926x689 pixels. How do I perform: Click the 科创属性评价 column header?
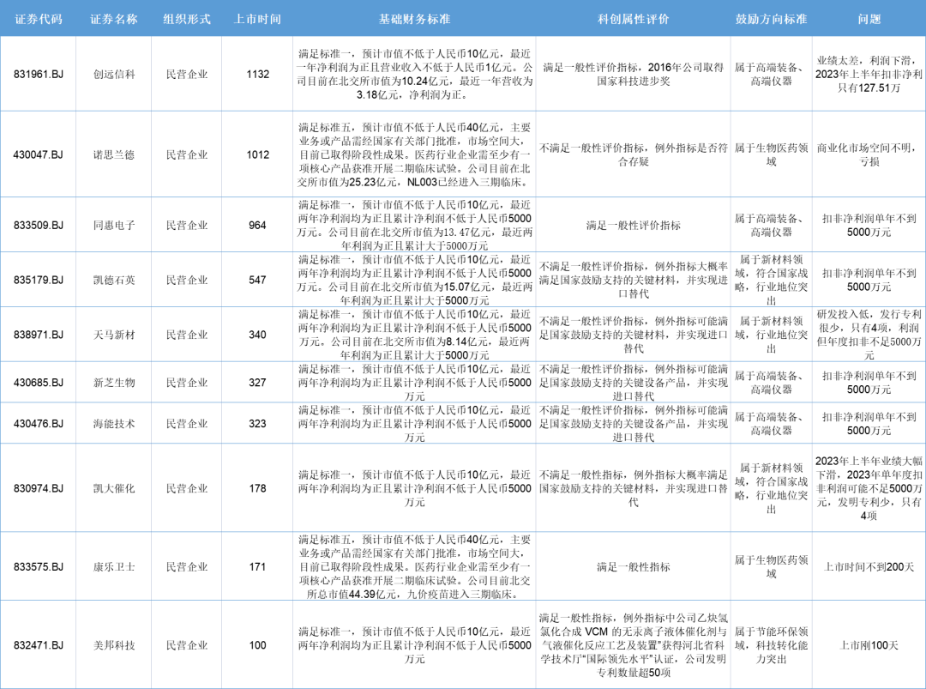pyautogui.click(x=633, y=19)
